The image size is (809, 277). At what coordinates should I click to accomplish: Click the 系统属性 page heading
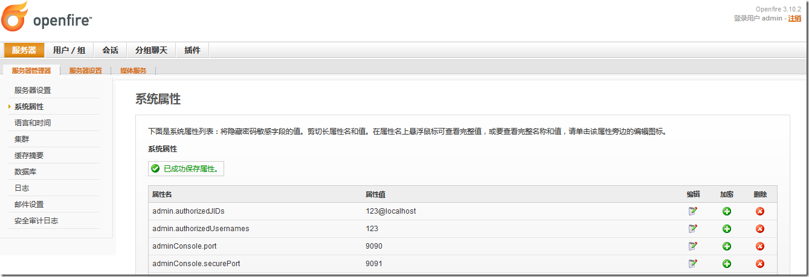point(158,100)
